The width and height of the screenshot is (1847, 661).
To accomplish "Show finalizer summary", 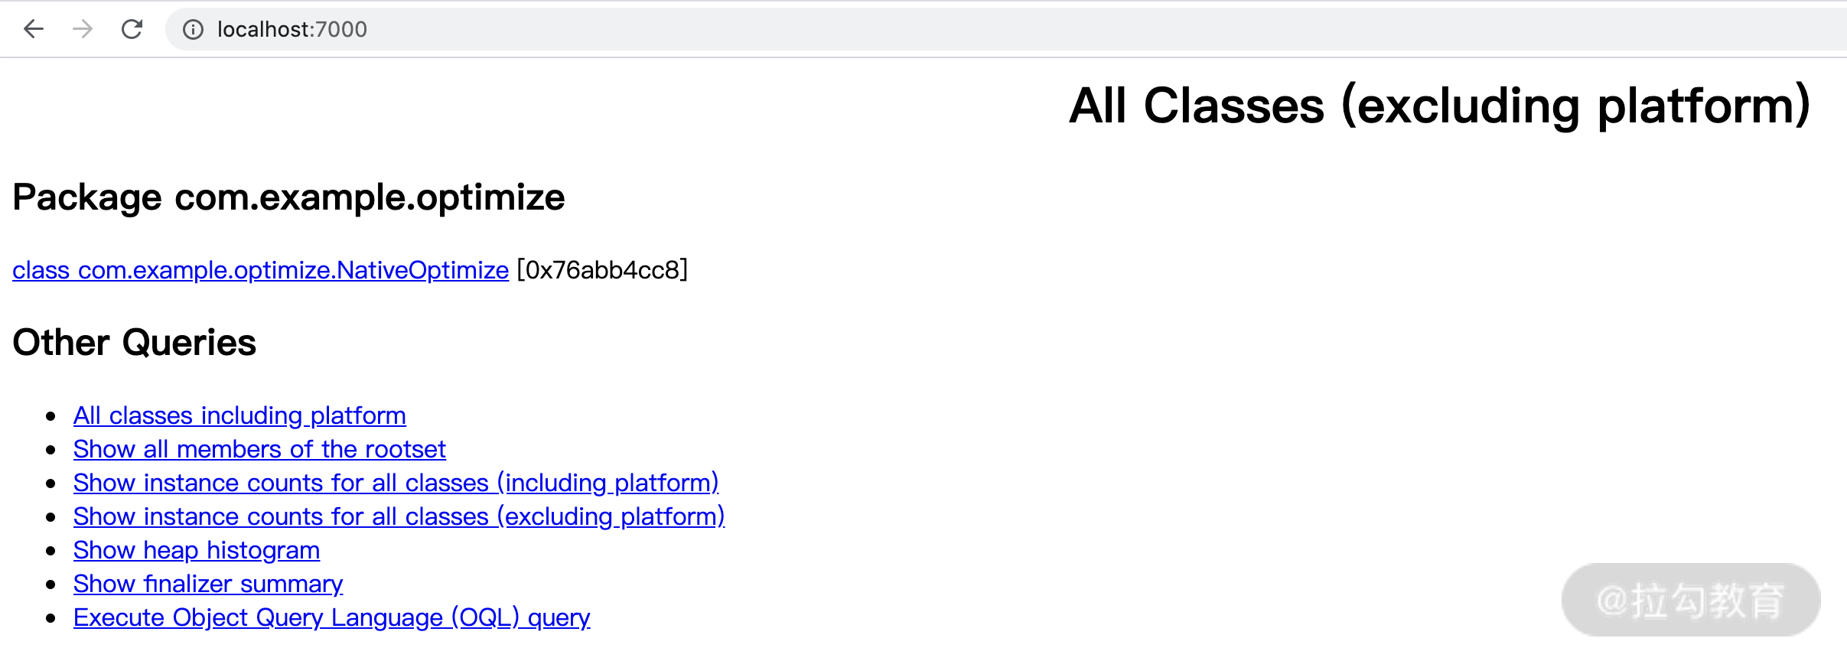I will pyautogui.click(x=208, y=584).
